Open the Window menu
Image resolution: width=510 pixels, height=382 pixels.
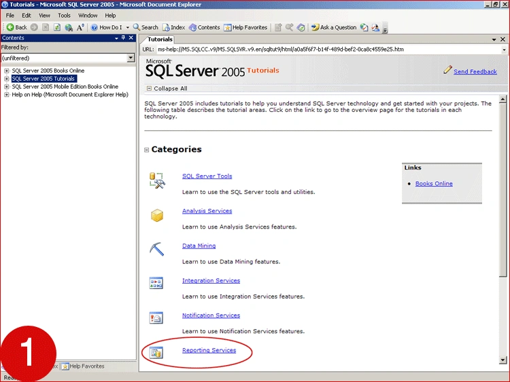(88, 16)
